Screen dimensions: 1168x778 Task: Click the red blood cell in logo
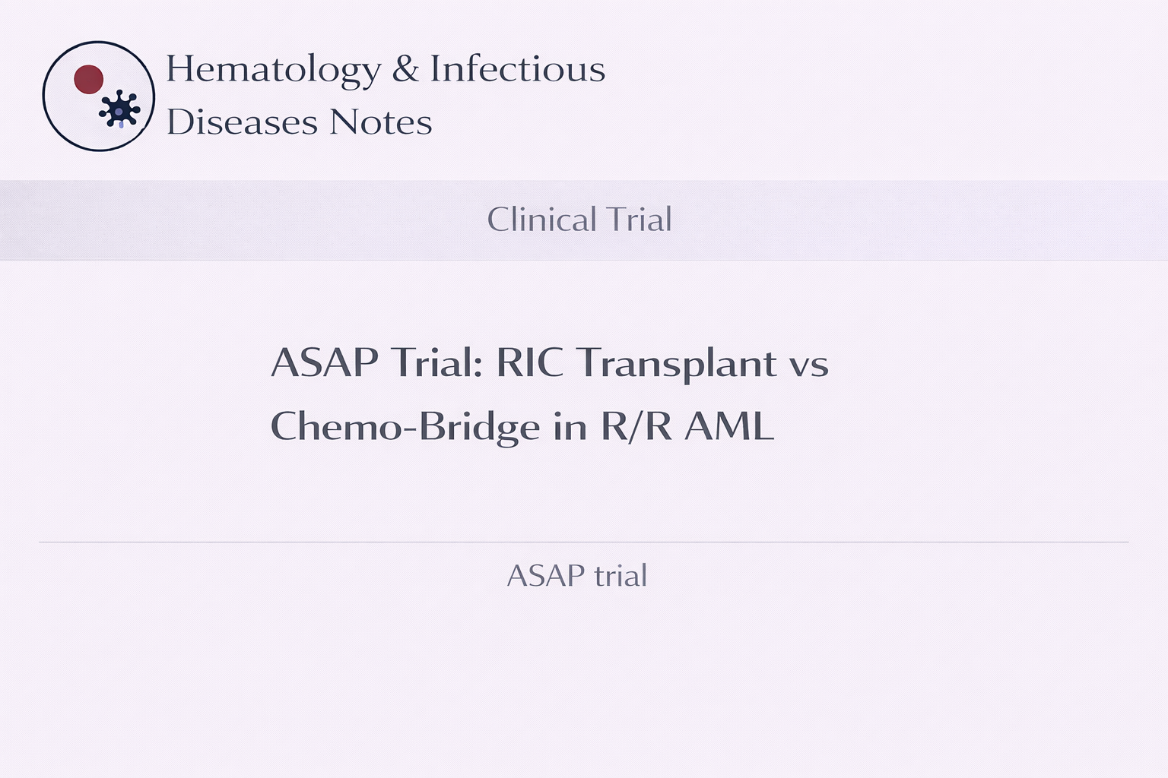(89, 80)
